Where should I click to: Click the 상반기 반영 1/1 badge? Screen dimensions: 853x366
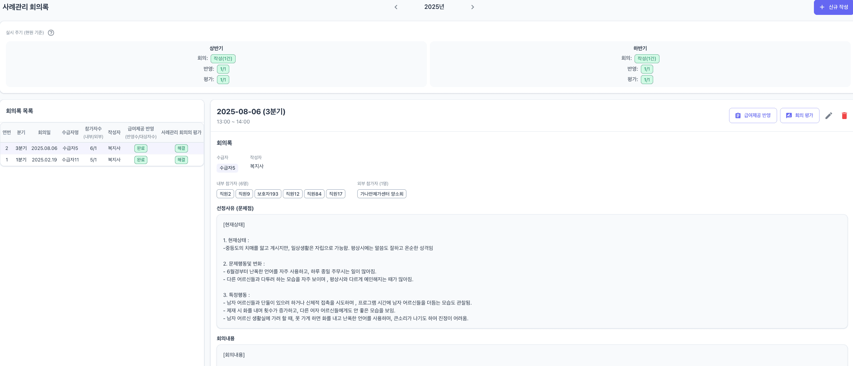pos(223,69)
